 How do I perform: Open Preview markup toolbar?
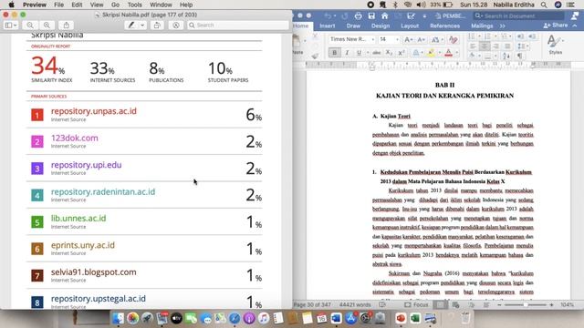(176, 25)
